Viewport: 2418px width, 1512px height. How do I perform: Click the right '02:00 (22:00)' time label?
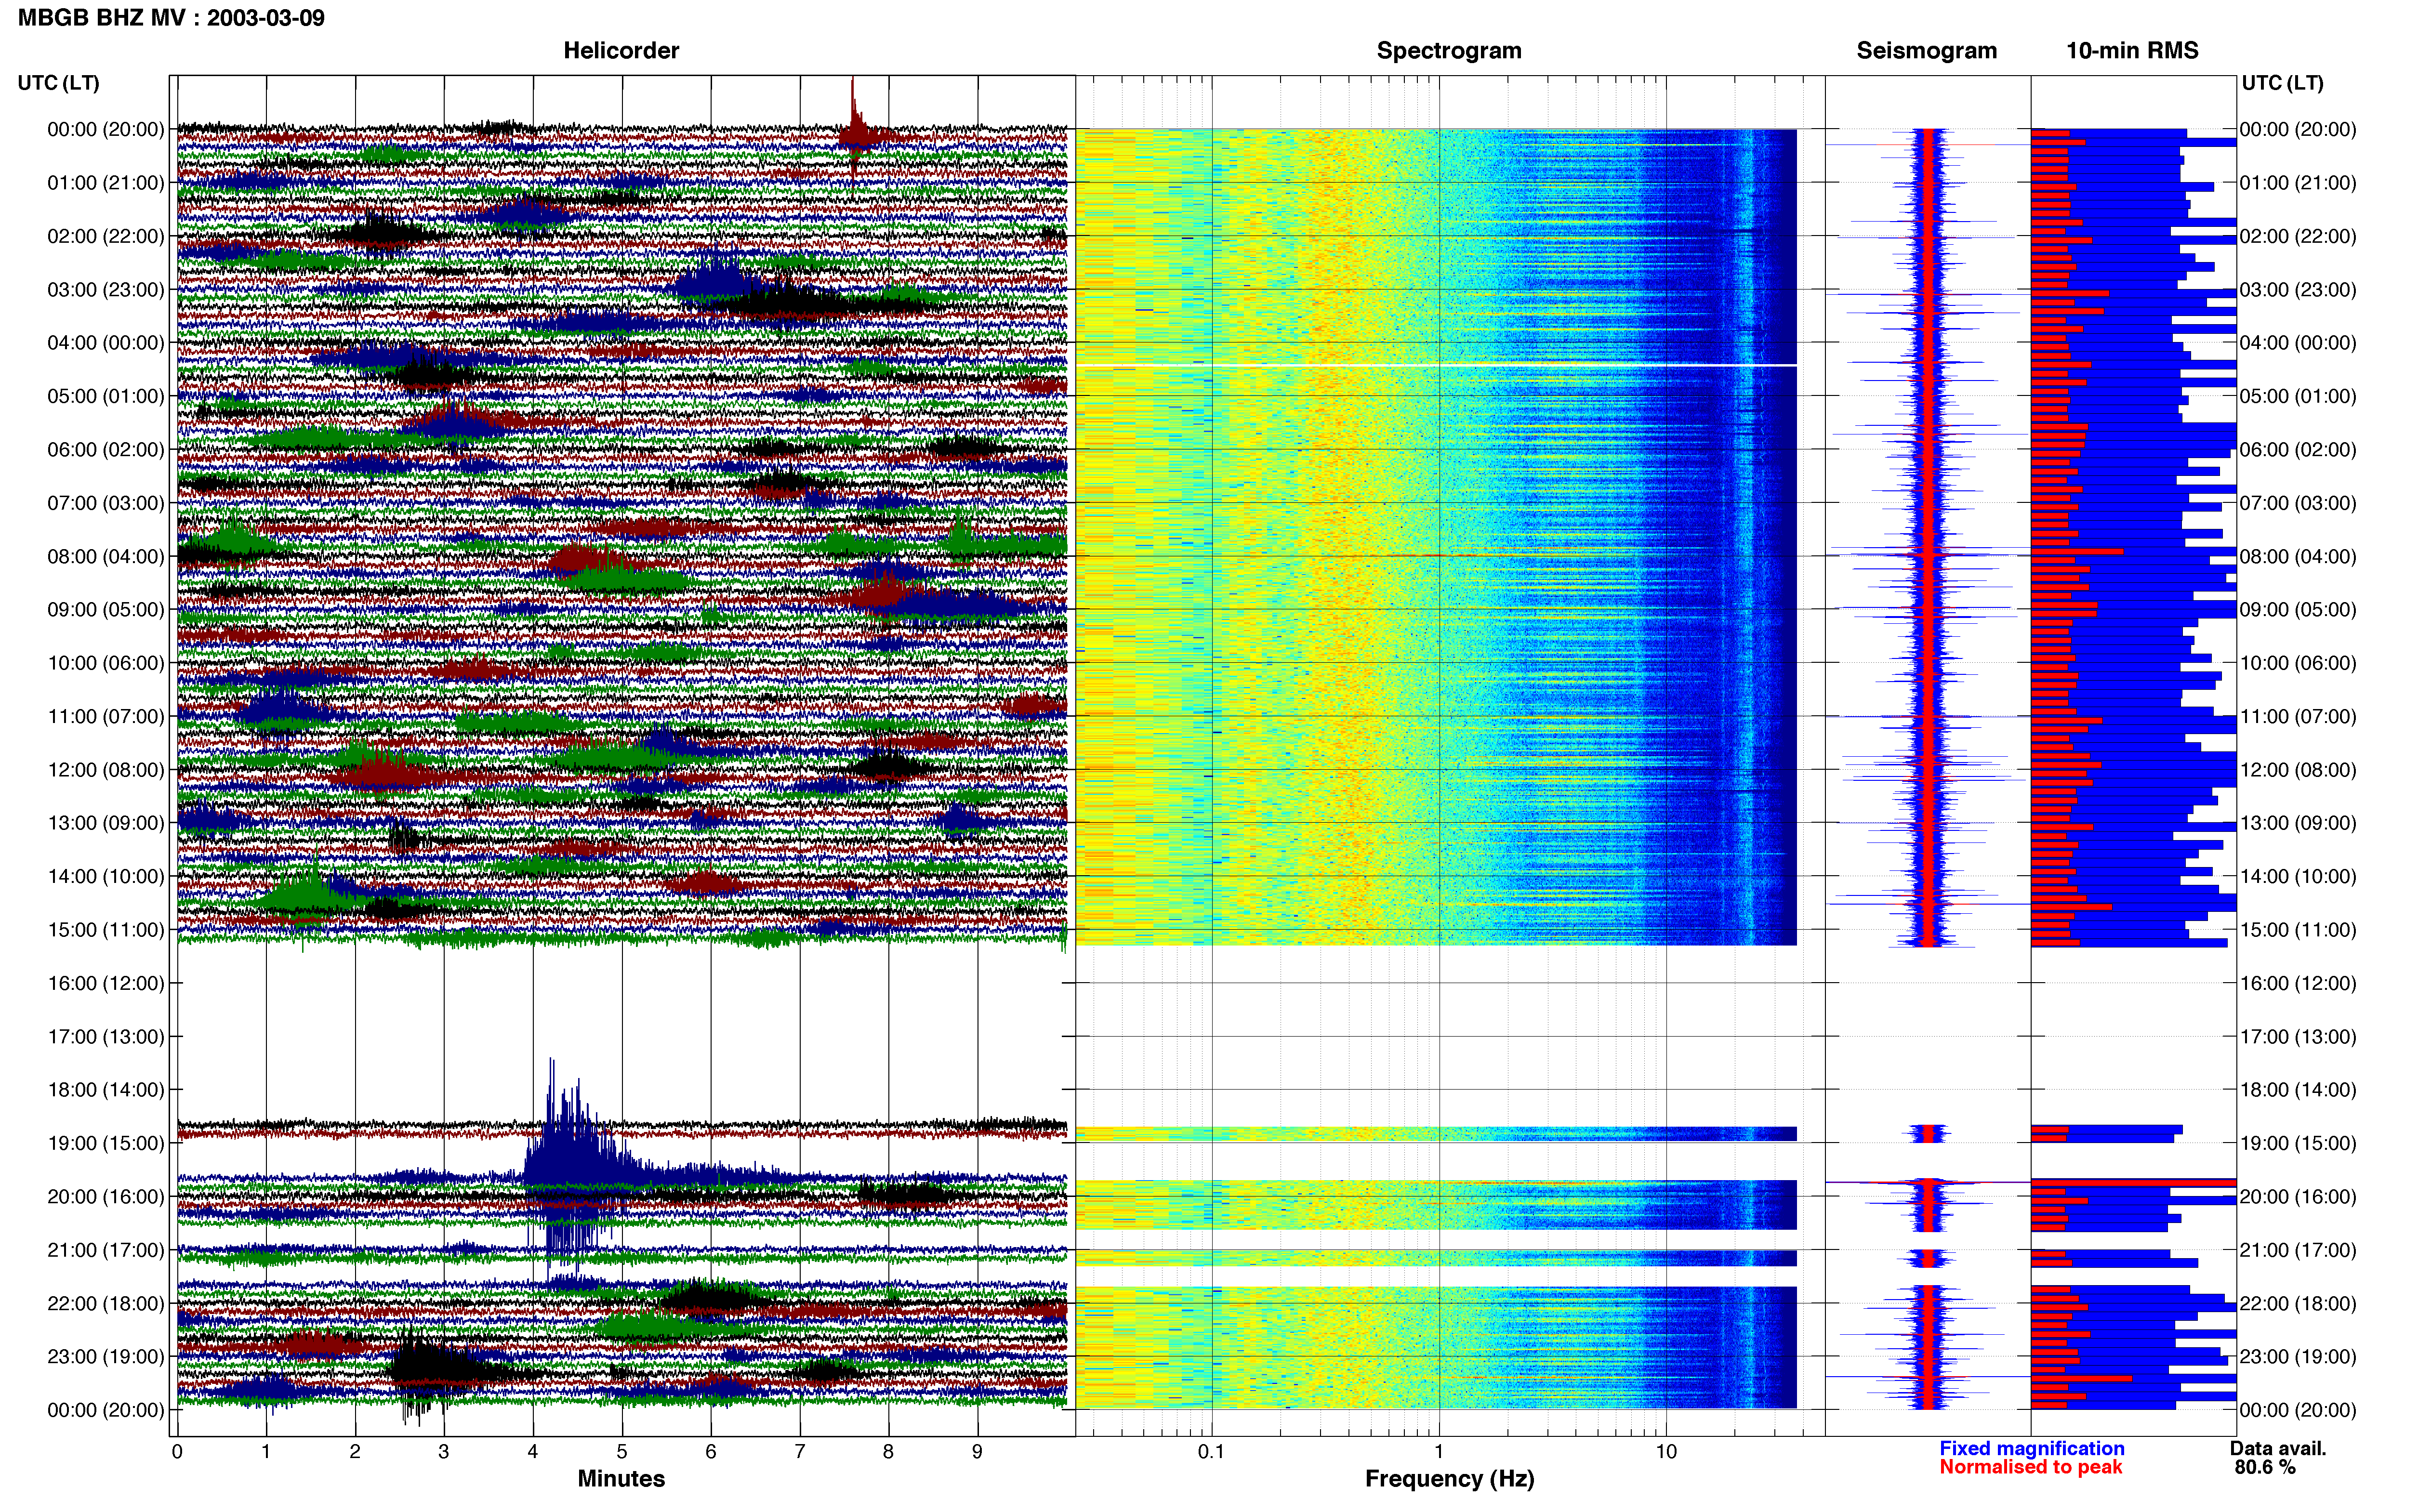click(2298, 236)
